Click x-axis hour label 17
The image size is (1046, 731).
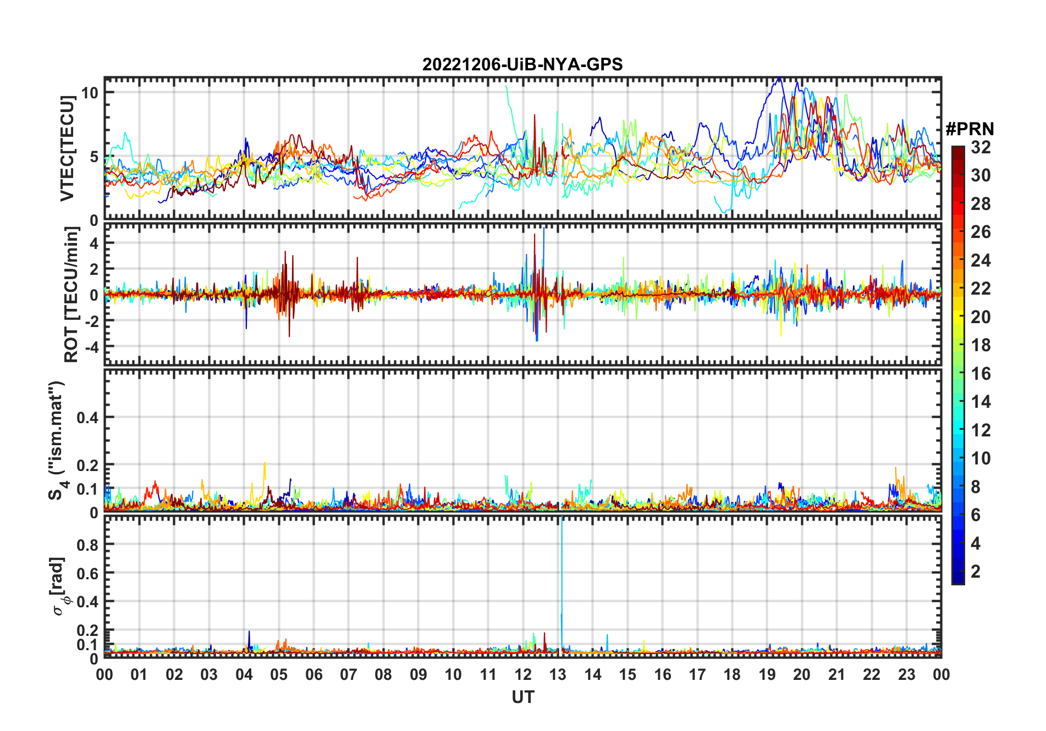(697, 674)
